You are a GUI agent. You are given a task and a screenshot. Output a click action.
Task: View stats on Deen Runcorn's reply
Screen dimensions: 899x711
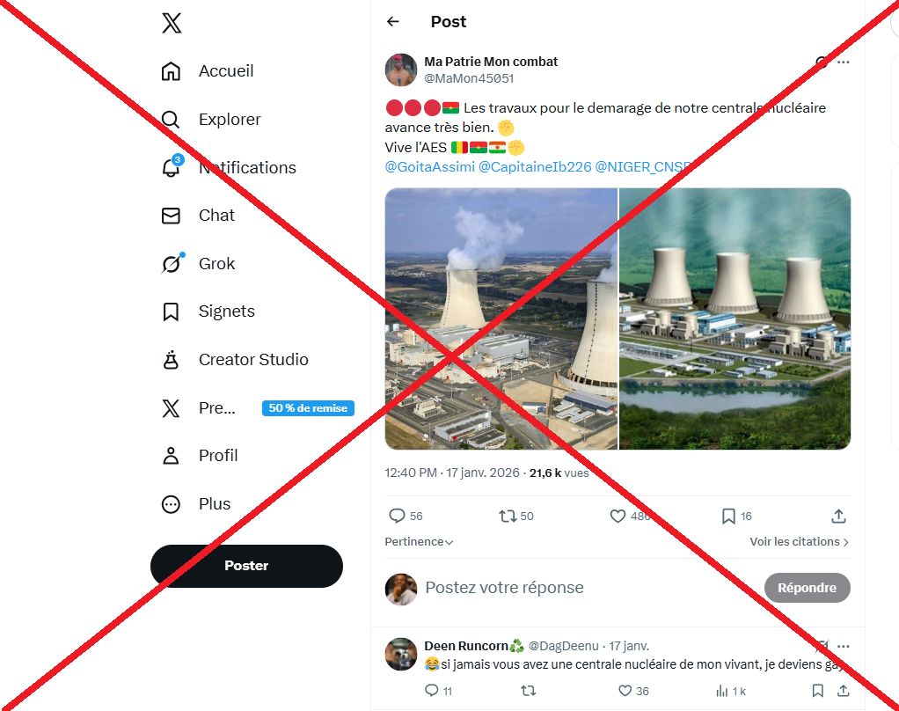724,691
